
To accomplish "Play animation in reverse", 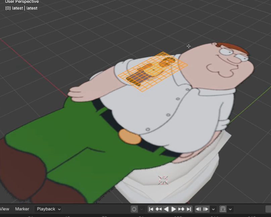I will (x=166, y=209).
